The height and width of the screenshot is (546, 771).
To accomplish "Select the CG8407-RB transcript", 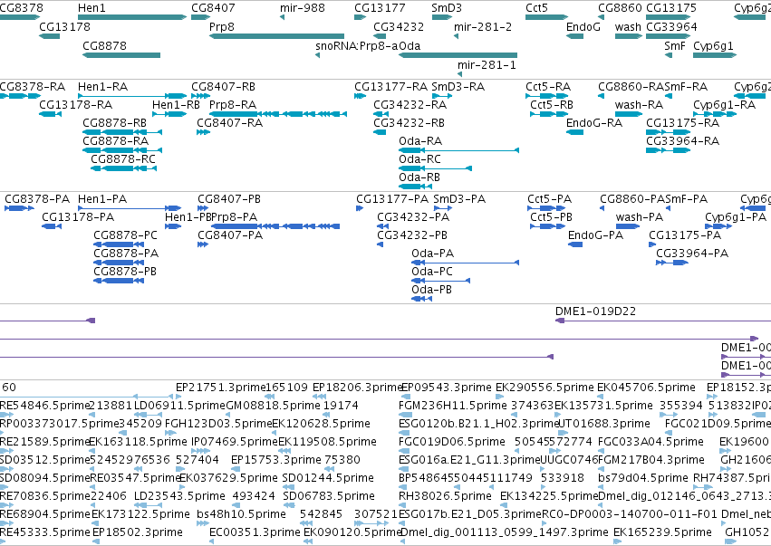I will pos(200,96).
